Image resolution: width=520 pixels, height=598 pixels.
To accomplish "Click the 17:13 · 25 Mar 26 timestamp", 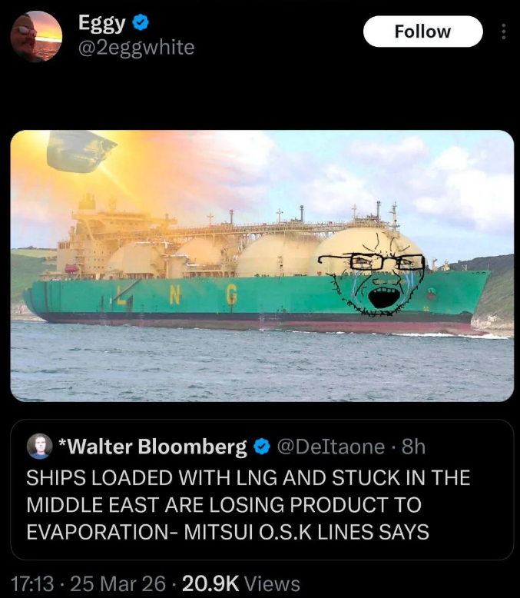I will [88, 583].
